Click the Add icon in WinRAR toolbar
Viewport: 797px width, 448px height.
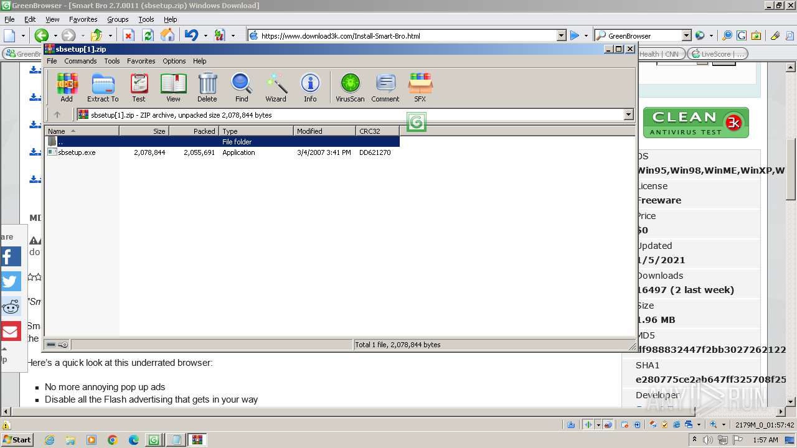pyautogui.click(x=67, y=88)
